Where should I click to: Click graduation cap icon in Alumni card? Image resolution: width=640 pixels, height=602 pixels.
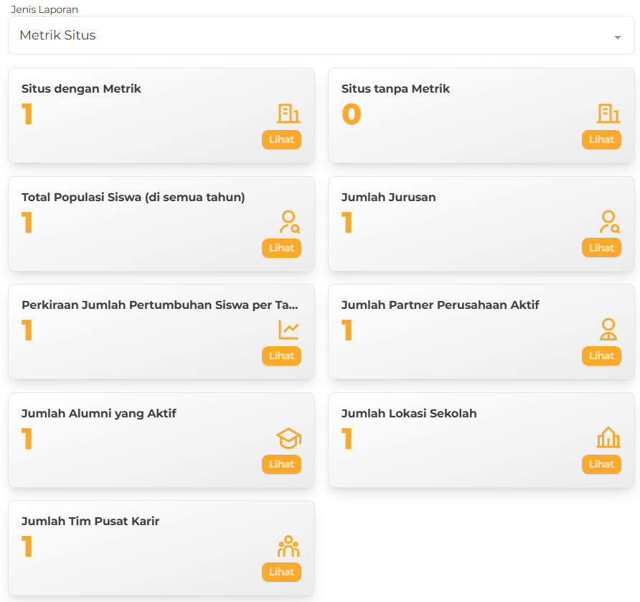point(288,438)
